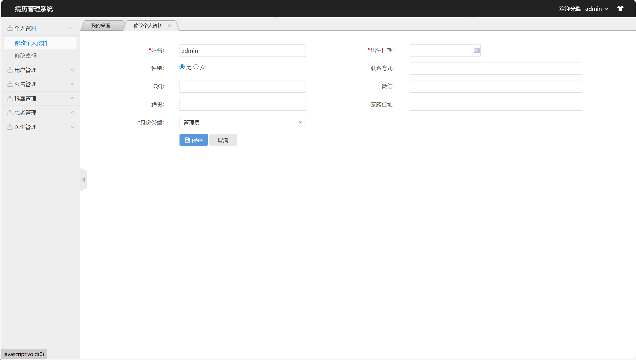This screenshot has width=636, height=360.
Task: Expand the 公告管理 menu section
Action: (x=25, y=84)
